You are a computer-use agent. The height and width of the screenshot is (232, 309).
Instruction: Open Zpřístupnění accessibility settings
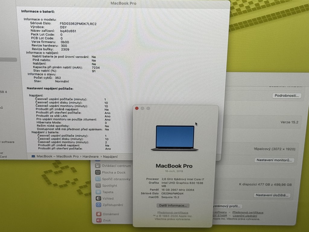coord(110,205)
